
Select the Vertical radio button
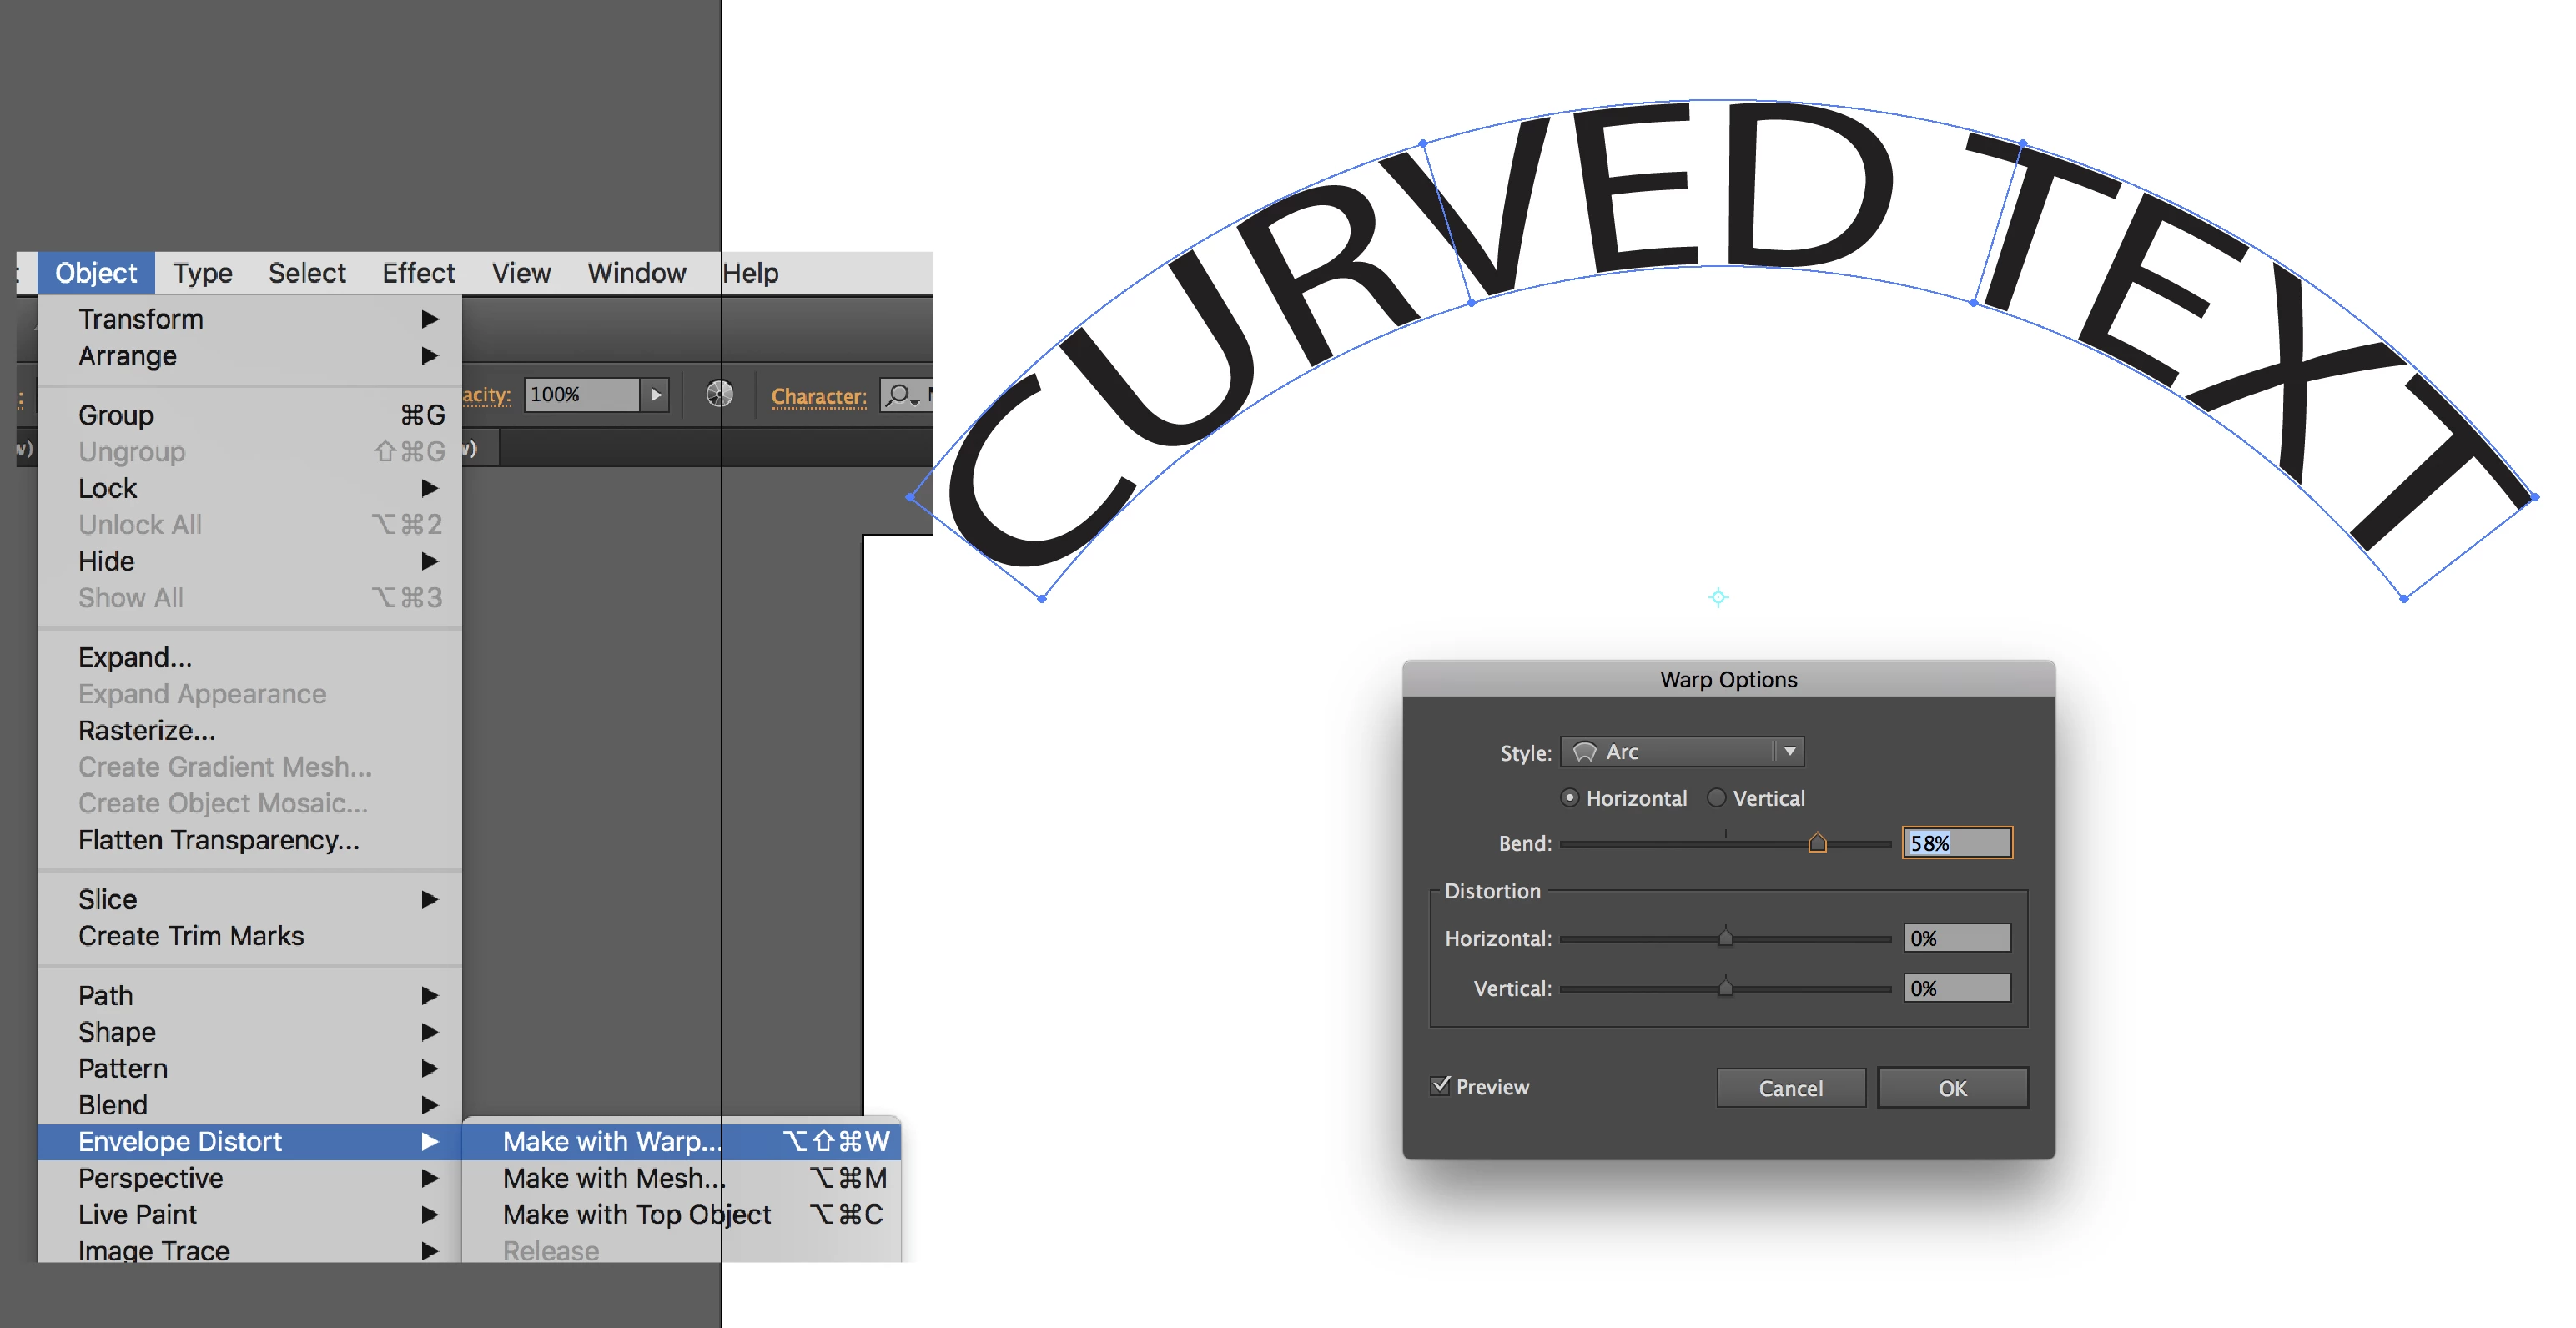[1717, 798]
